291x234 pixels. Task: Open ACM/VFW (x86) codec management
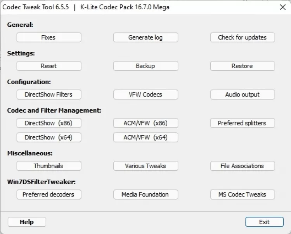145,123
